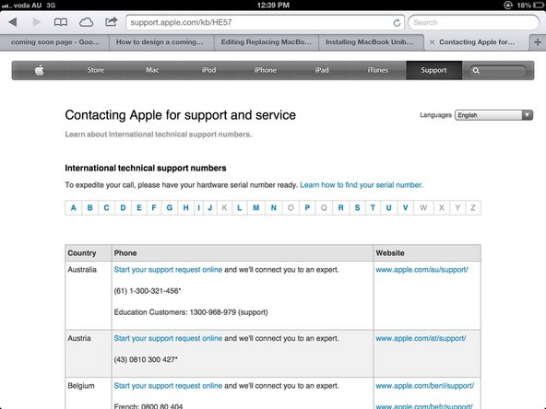
Task: Jump to letter L countries
Action: [x=240, y=207]
